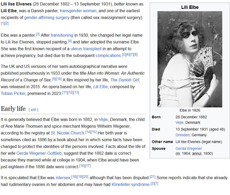Edit the Early life section
The height and width of the screenshot is (195, 230).
pos(33,109)
